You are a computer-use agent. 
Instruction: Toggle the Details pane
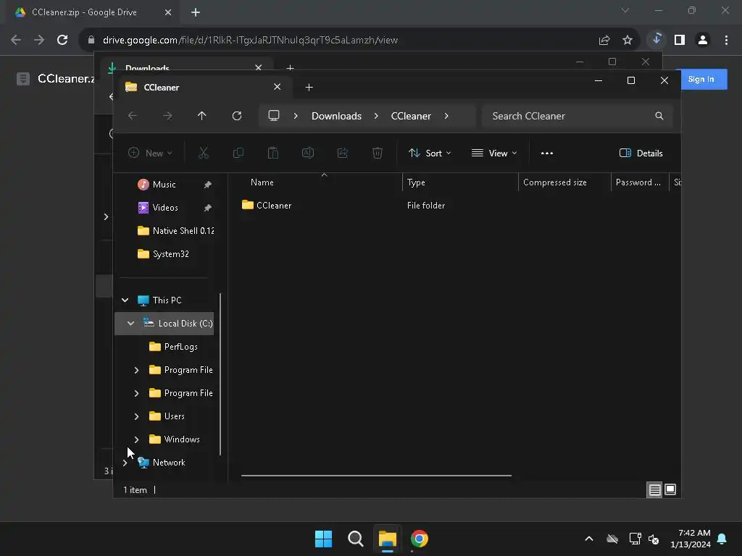[x=641, y=153]
